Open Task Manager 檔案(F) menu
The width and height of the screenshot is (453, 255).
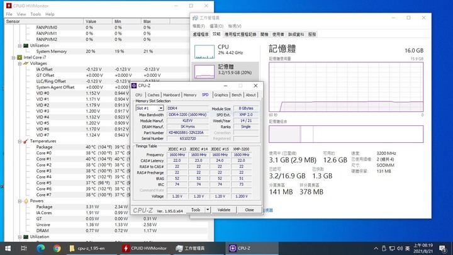[198, 26]
